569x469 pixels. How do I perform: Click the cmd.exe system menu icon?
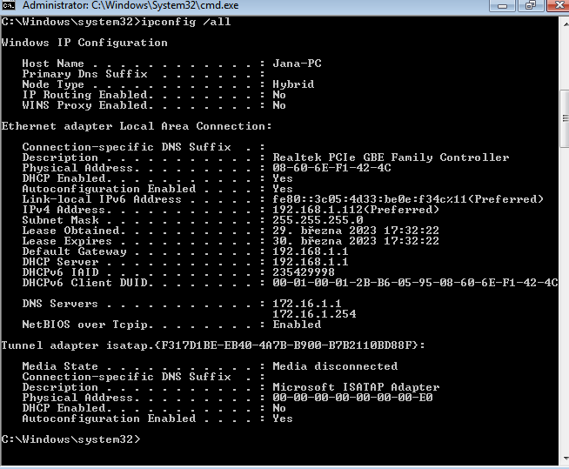10,7
